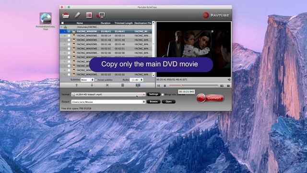Click the trash delete icon

pyautogui.click(x=123, y=85)
